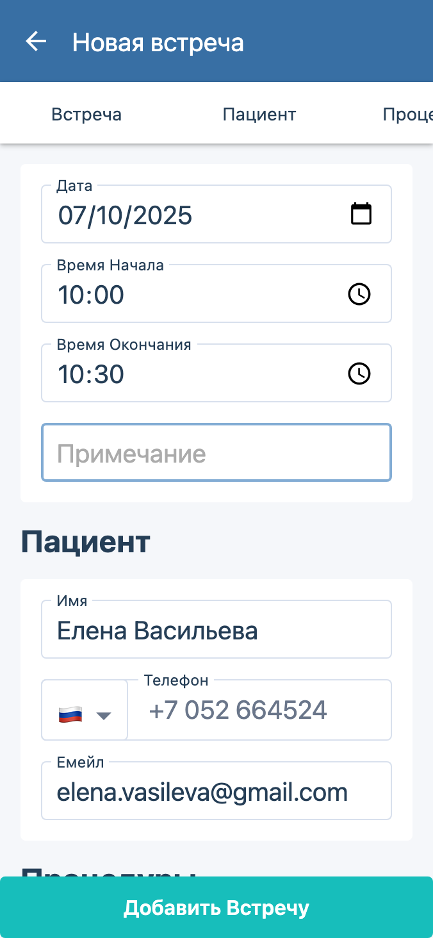Click the Телефон number field
Viewport: 433px width, 938px height.
(x=259, y=711)
